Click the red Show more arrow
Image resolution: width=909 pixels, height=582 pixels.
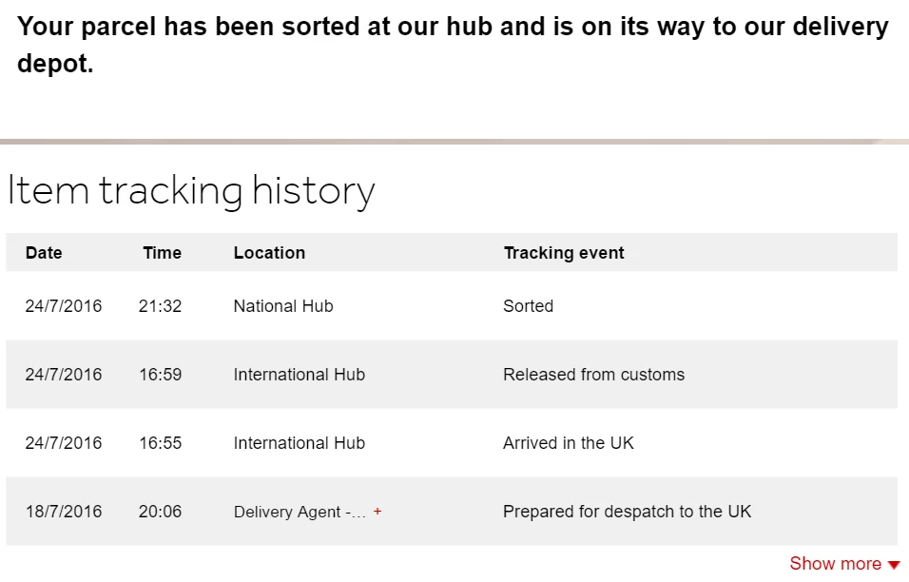tap(894, 565)
